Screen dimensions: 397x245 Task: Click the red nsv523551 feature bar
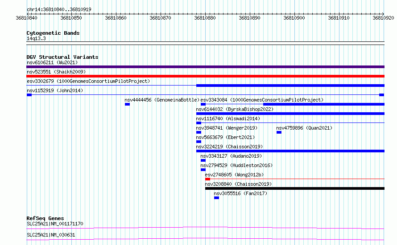205,76
